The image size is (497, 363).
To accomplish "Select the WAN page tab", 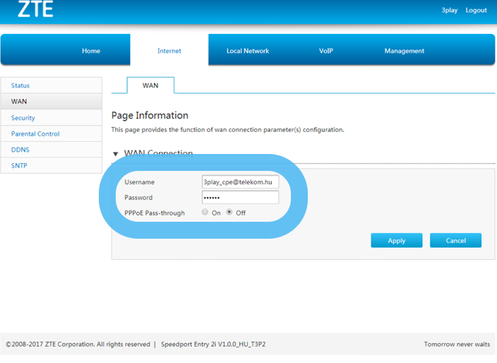I will pos(150,85).
